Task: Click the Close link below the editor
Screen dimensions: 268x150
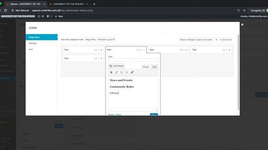Action: click(119, 115)
